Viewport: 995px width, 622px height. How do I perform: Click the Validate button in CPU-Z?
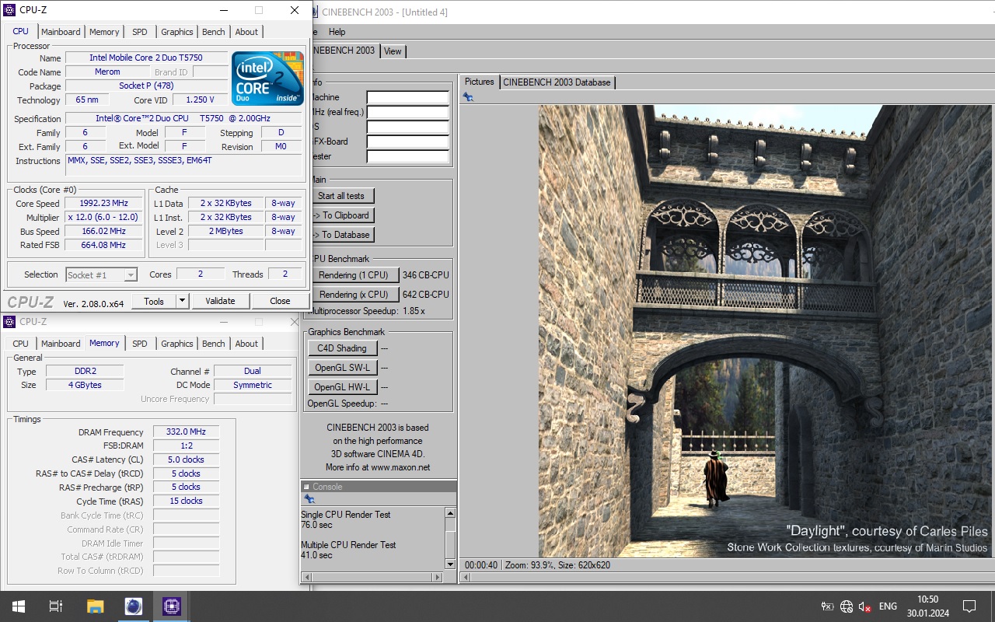tap(220, 301)
